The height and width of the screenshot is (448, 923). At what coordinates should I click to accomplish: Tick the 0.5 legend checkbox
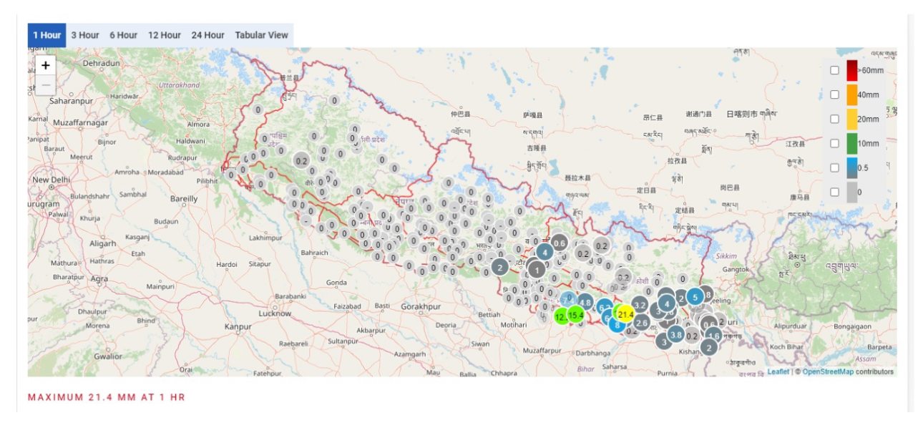(834, 167)
